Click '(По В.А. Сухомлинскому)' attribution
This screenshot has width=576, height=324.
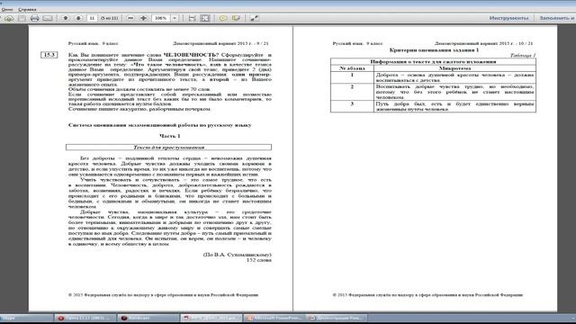click(238, 254)
